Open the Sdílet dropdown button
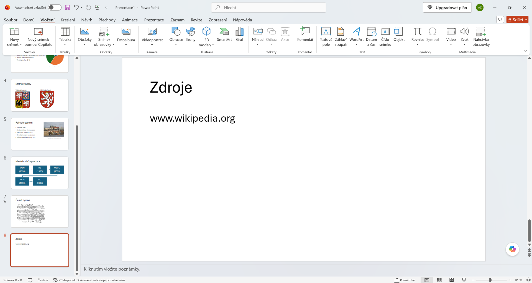 coord(517,20)
